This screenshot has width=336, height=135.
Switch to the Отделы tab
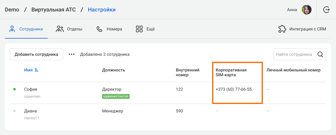(75, 29)
